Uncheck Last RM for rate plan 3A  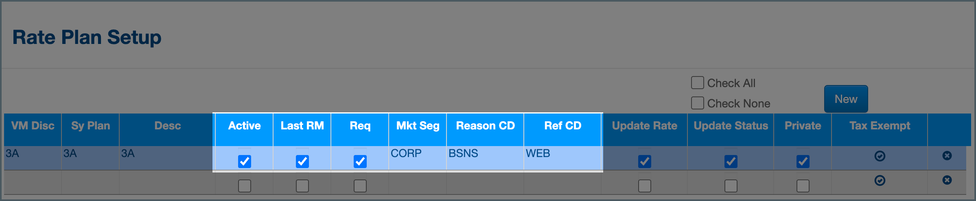pos(302,161)
